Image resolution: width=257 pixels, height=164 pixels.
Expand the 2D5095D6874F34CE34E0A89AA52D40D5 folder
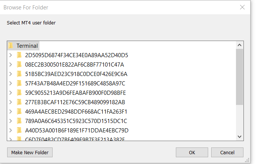tap(11, 55)
